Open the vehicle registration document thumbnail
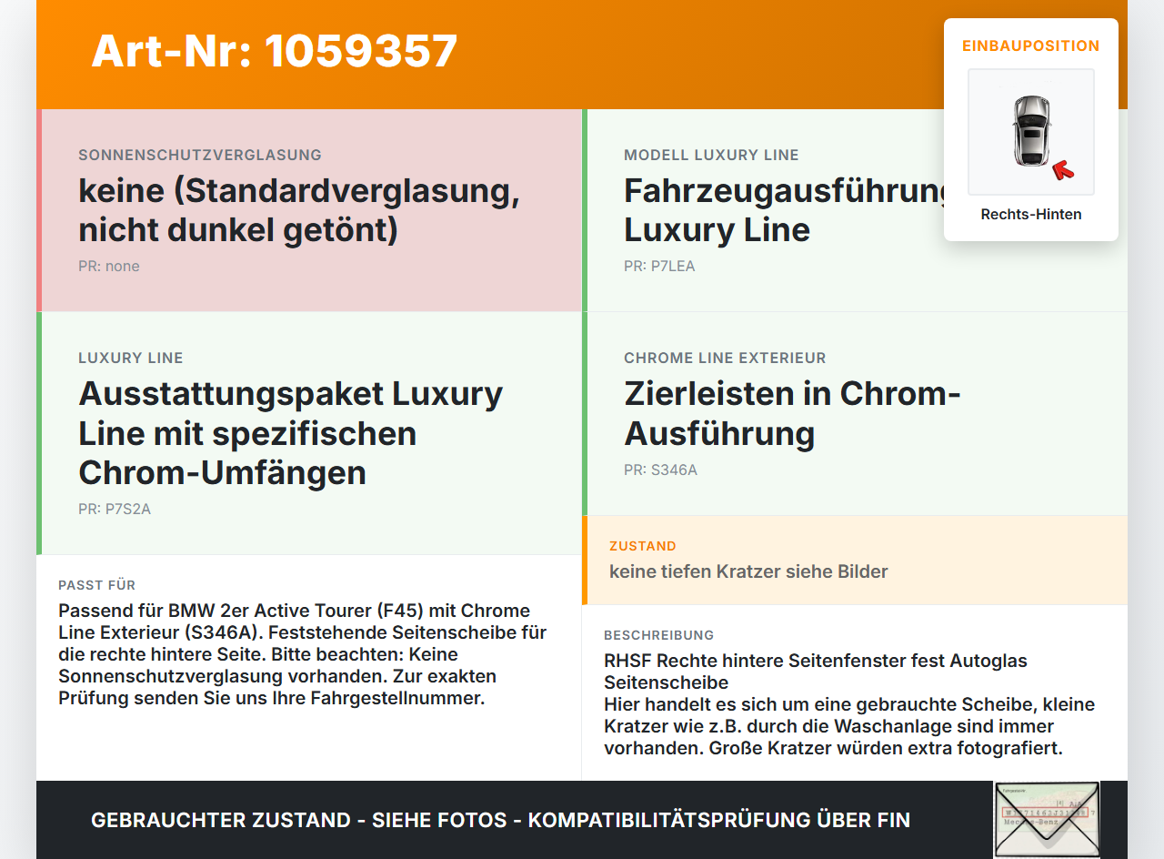 (1047, 819)
